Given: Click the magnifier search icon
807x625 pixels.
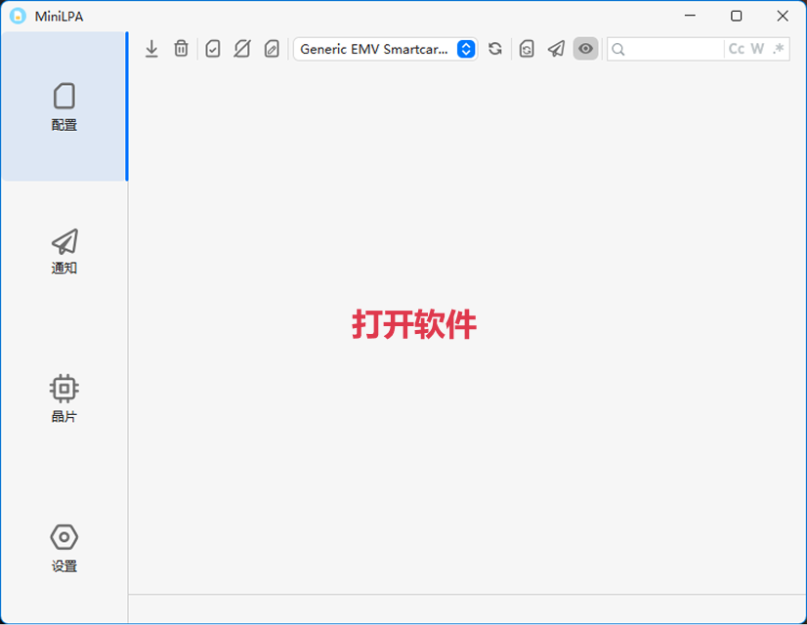Looking at the screenshot, I should 618,50.
